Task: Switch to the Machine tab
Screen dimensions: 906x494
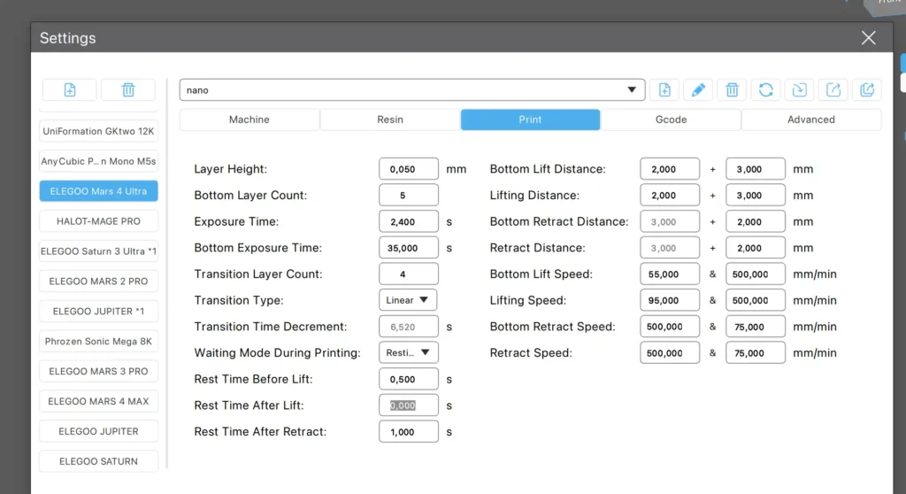Action: (x=250, y=120)
